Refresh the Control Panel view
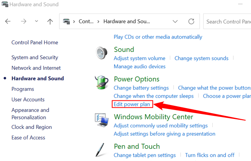The width and height of the screenshot is (251, 161). (x=191, y=22)
